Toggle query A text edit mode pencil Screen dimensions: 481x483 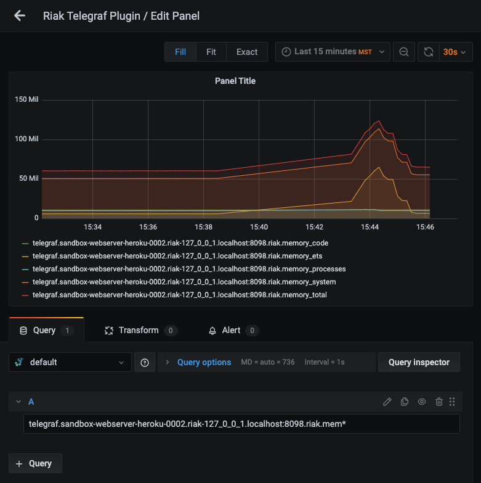tap(387, 402)
